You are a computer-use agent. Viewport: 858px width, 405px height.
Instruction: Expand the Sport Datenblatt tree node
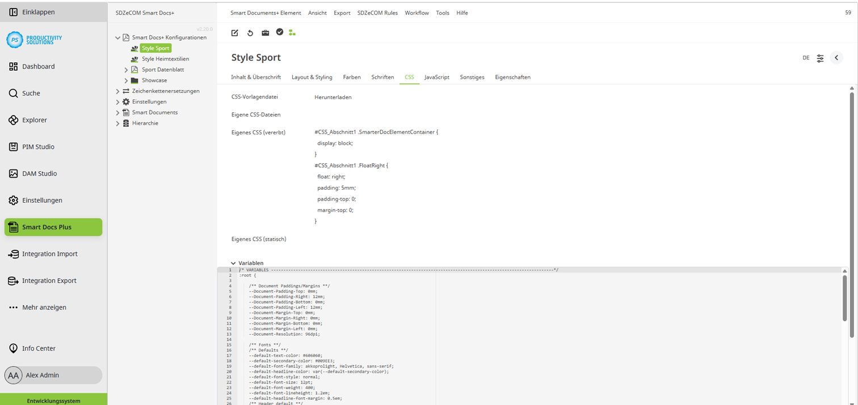(x=126, y=70)
